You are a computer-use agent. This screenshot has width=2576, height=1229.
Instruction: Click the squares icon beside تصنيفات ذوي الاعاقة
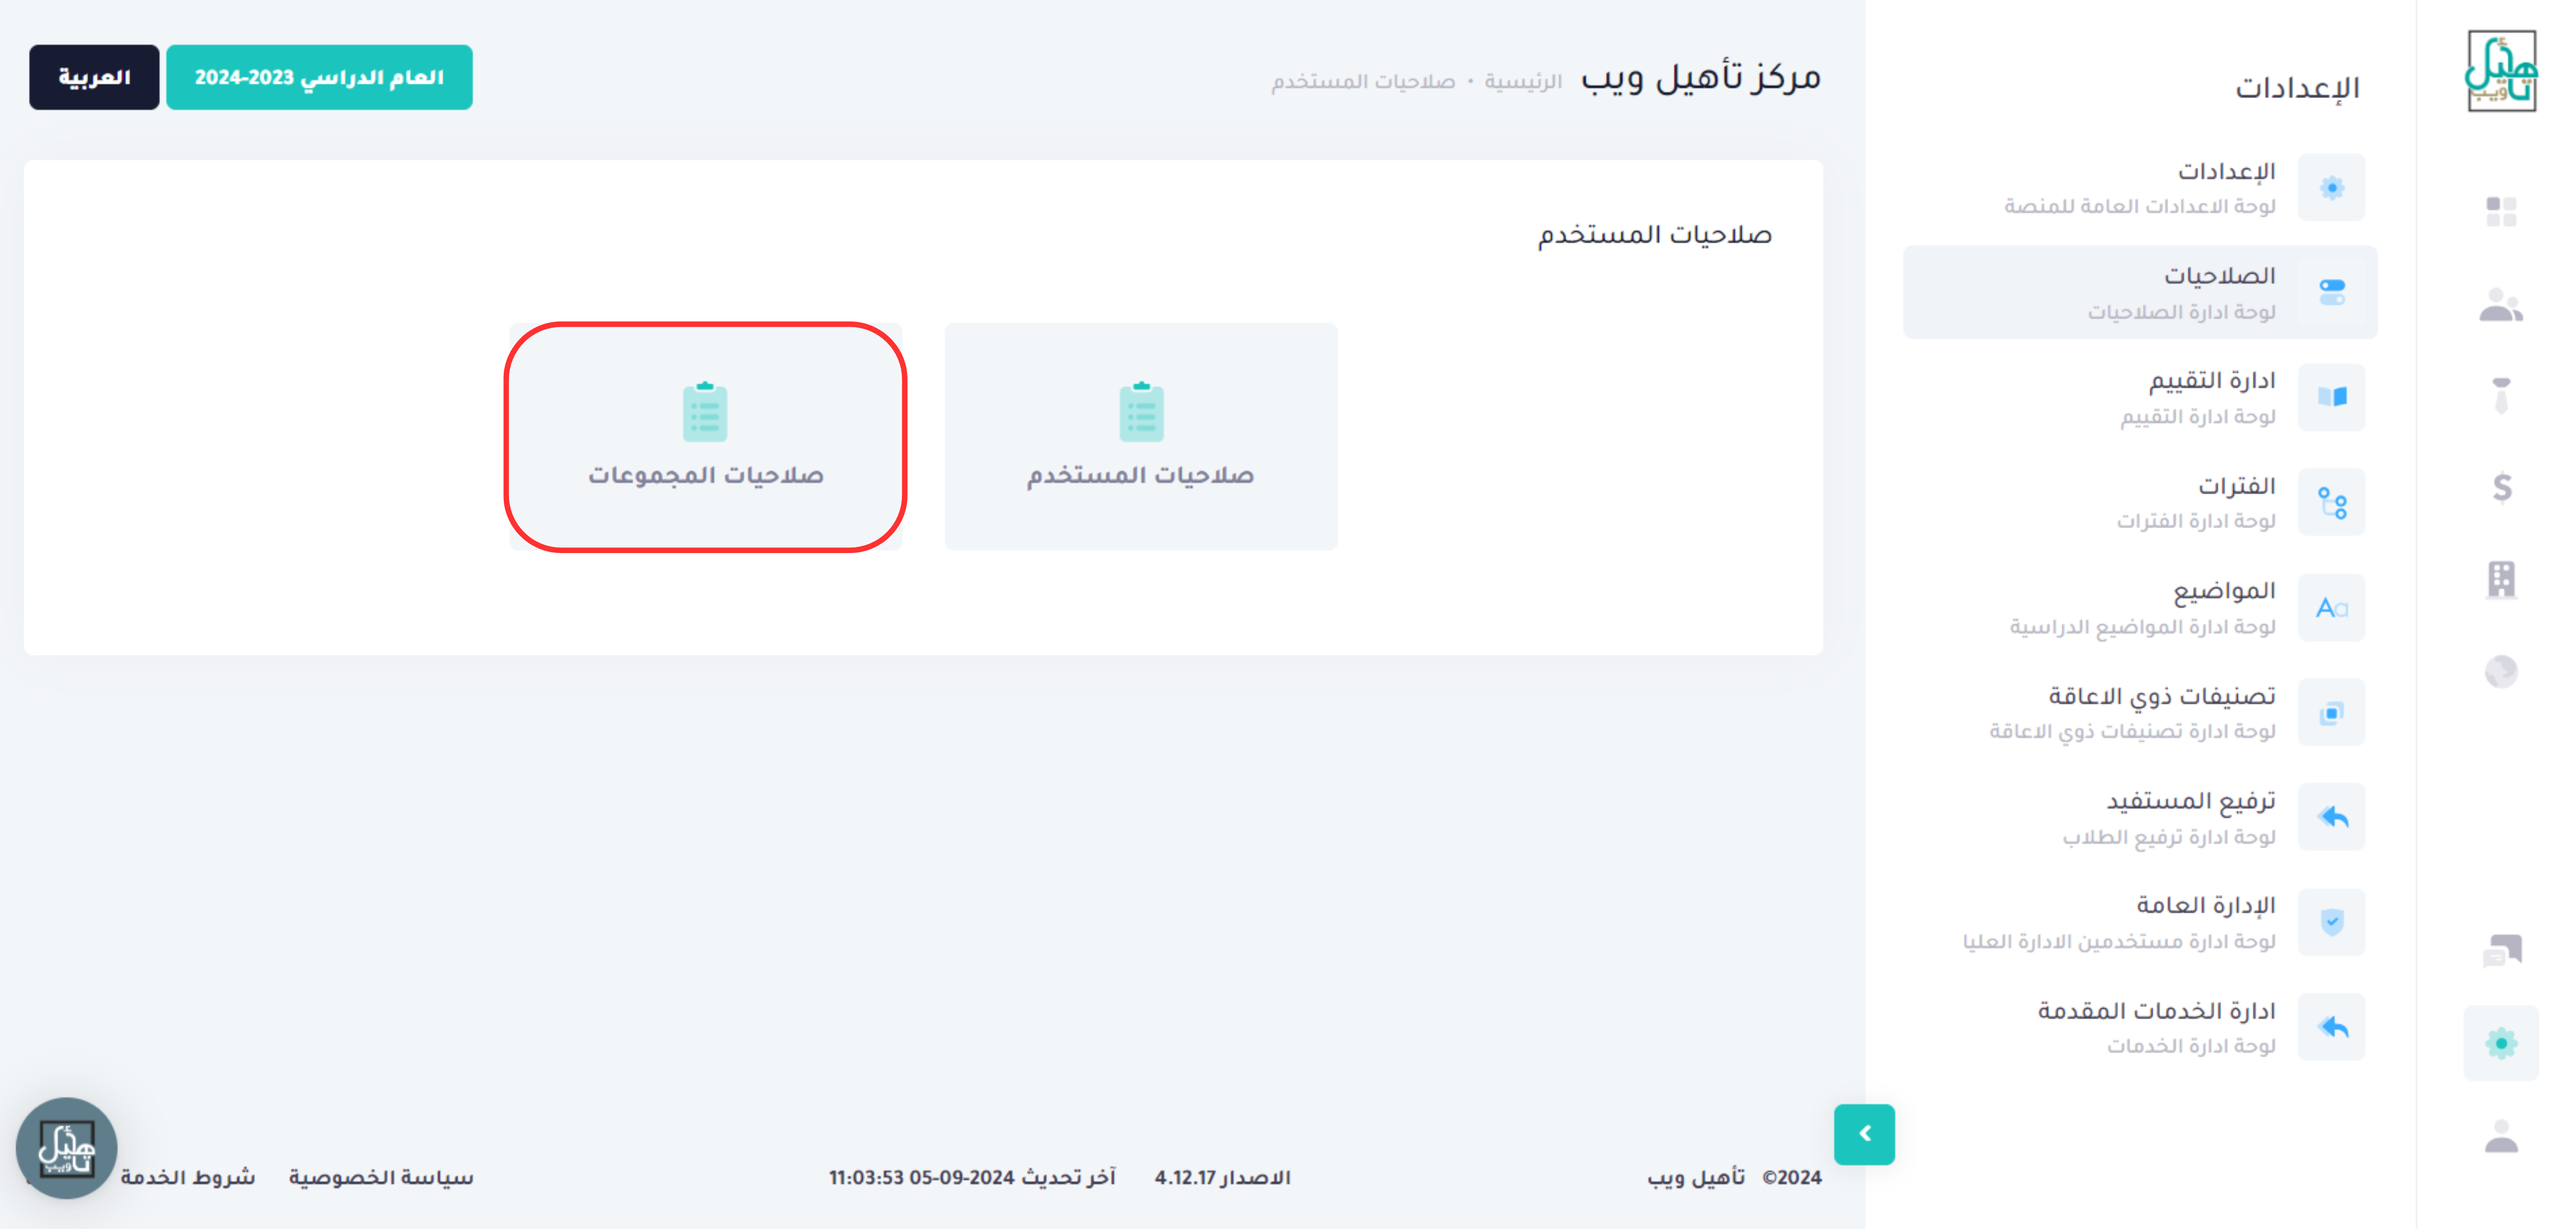coord(2331,712)
